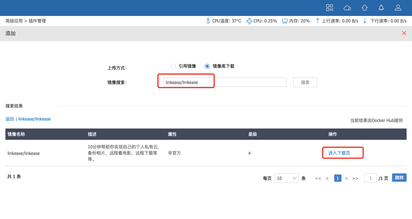412x219 pixels.
Task: Click the 搜索 button
Action: pos(305,83)
